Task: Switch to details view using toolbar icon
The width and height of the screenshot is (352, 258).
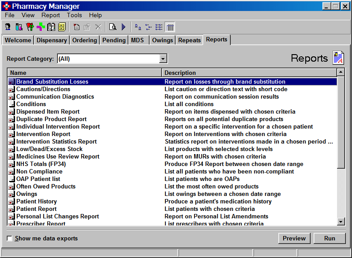Action: (170, 27)
